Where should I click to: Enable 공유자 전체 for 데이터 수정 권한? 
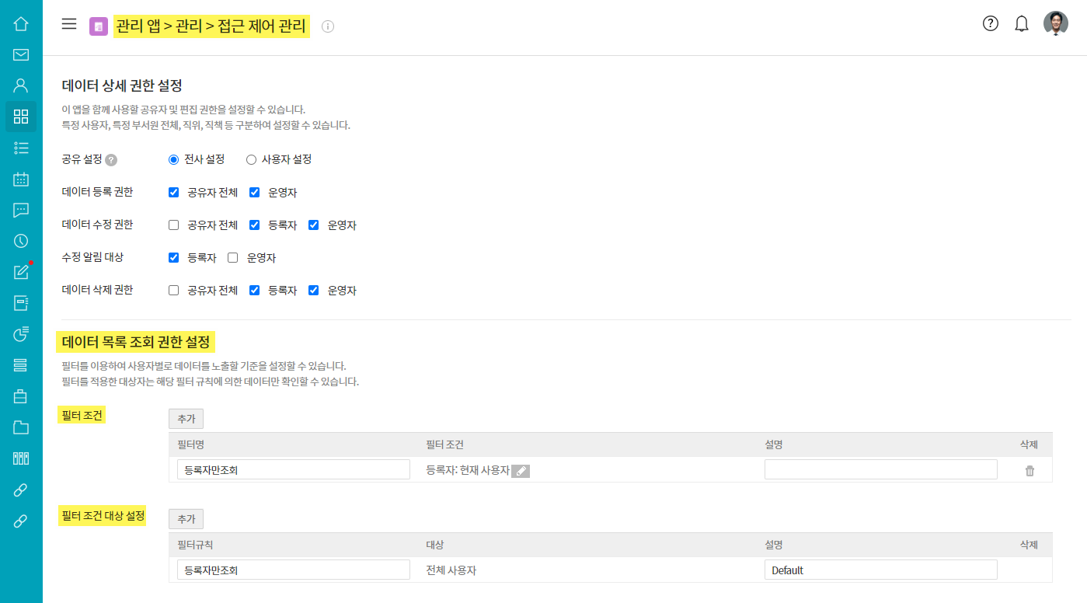(x=173, y=225)
